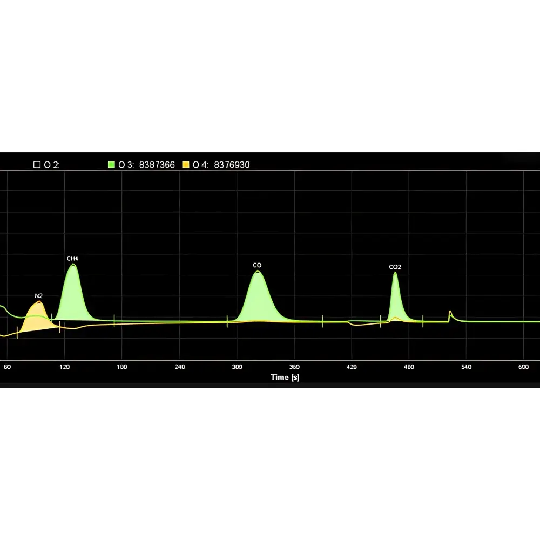This screenshot has width=540, height=540.
Task: Select the N2 peak label
Action: [x=38, y=296]
